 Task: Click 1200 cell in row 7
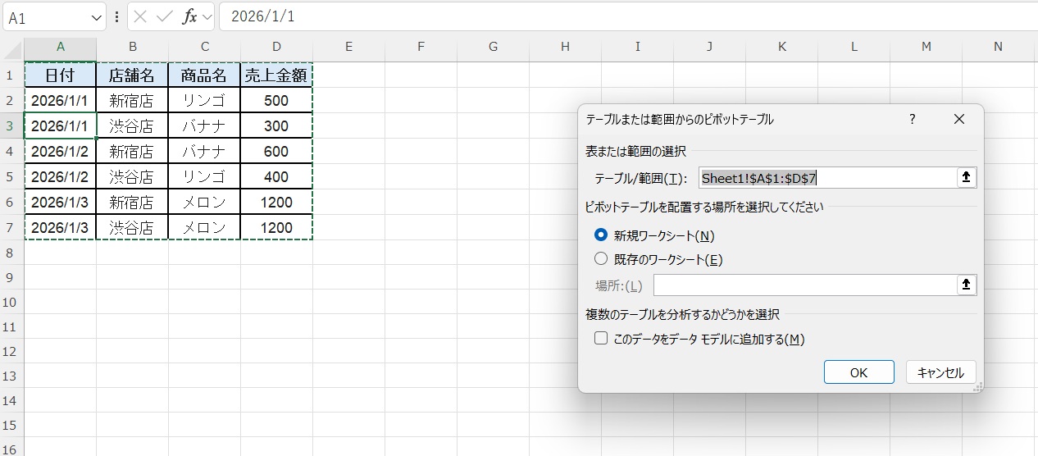click(x=276, y=227)
